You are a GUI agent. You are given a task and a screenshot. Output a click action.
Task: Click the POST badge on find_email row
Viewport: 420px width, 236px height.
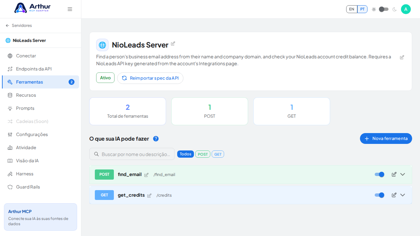(104, 174)
